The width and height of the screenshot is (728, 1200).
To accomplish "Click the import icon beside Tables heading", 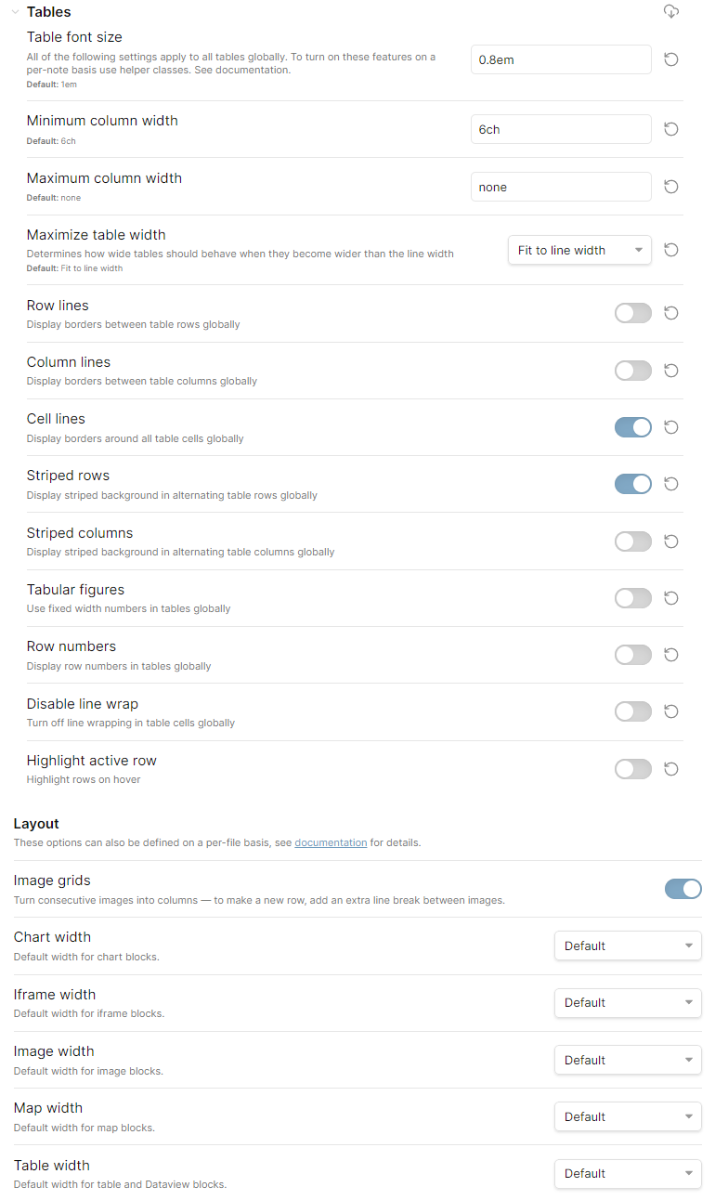I will [671, 11].
